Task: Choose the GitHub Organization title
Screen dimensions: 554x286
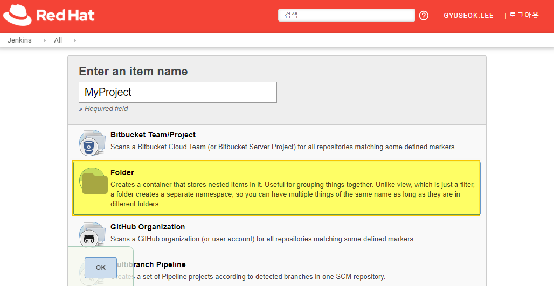Action: coord(148,227)
